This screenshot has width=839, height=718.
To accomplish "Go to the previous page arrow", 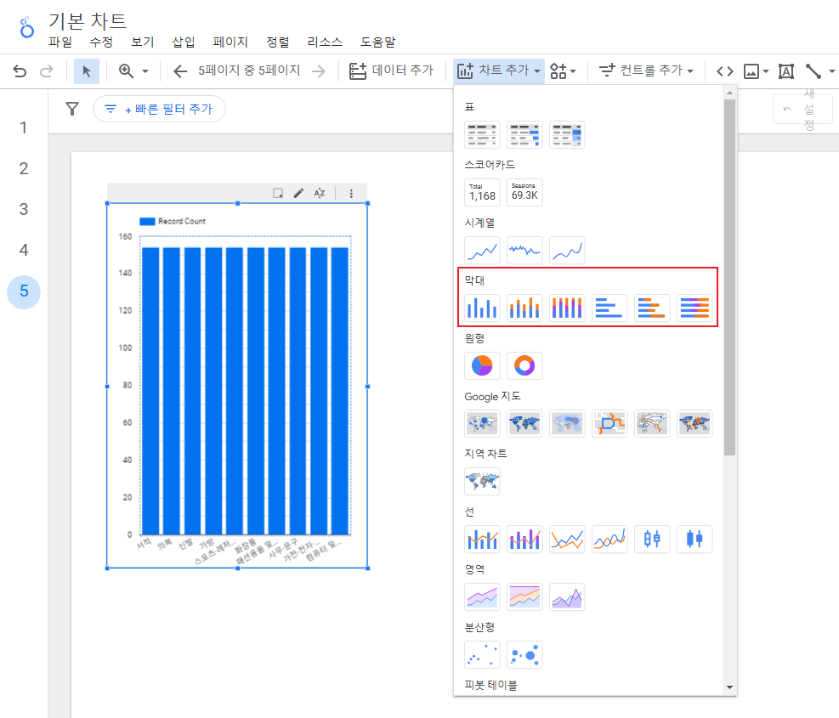I will point(180,71).
